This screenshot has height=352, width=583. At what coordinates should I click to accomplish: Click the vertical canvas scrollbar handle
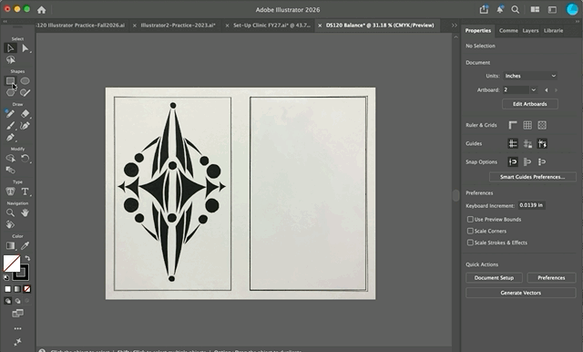pyautogui.click(x=455, y=195)
